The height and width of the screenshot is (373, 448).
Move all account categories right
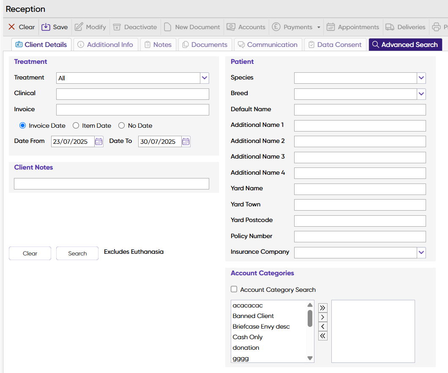tap(322, 308)
